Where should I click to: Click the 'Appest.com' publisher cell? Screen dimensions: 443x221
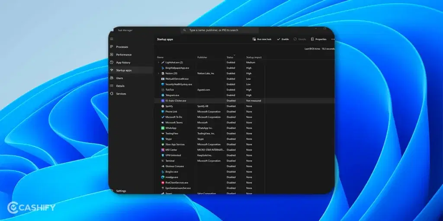click(204, 90)
